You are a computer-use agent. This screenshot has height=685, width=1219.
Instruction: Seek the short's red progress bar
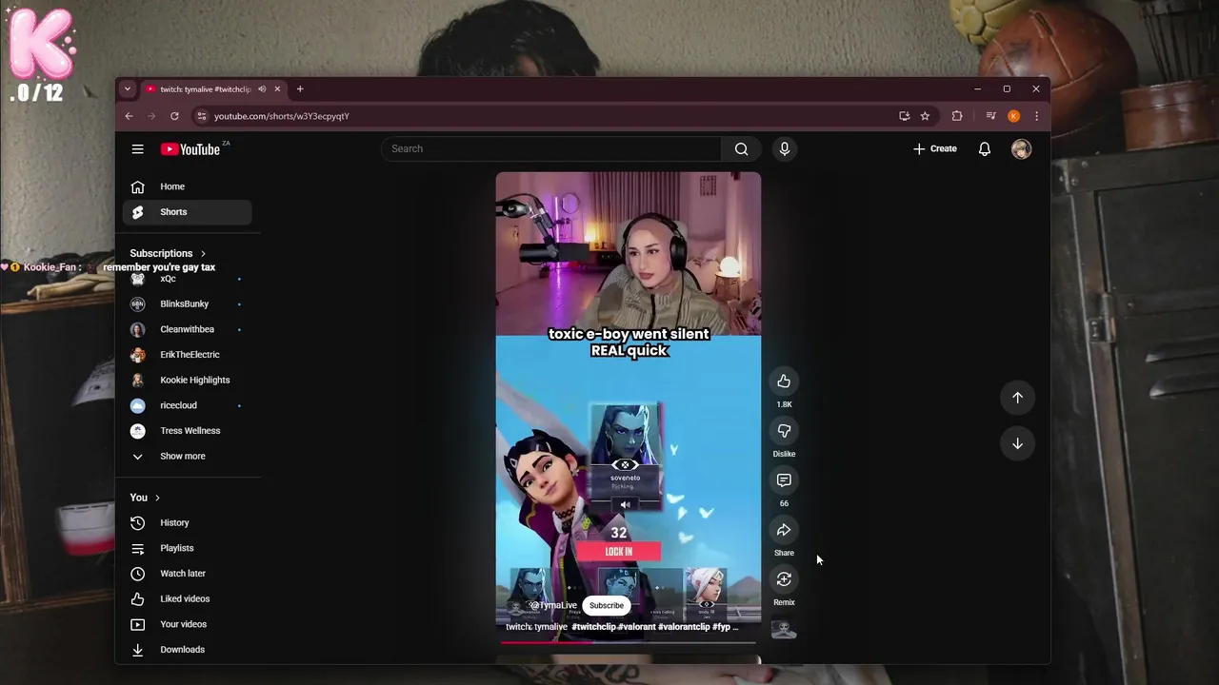pyautogui.click(x=629, y=641)
